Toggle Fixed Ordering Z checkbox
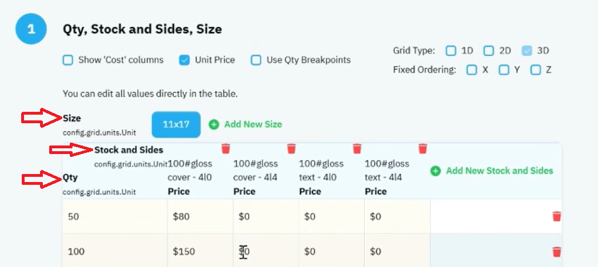 point(536,70)
